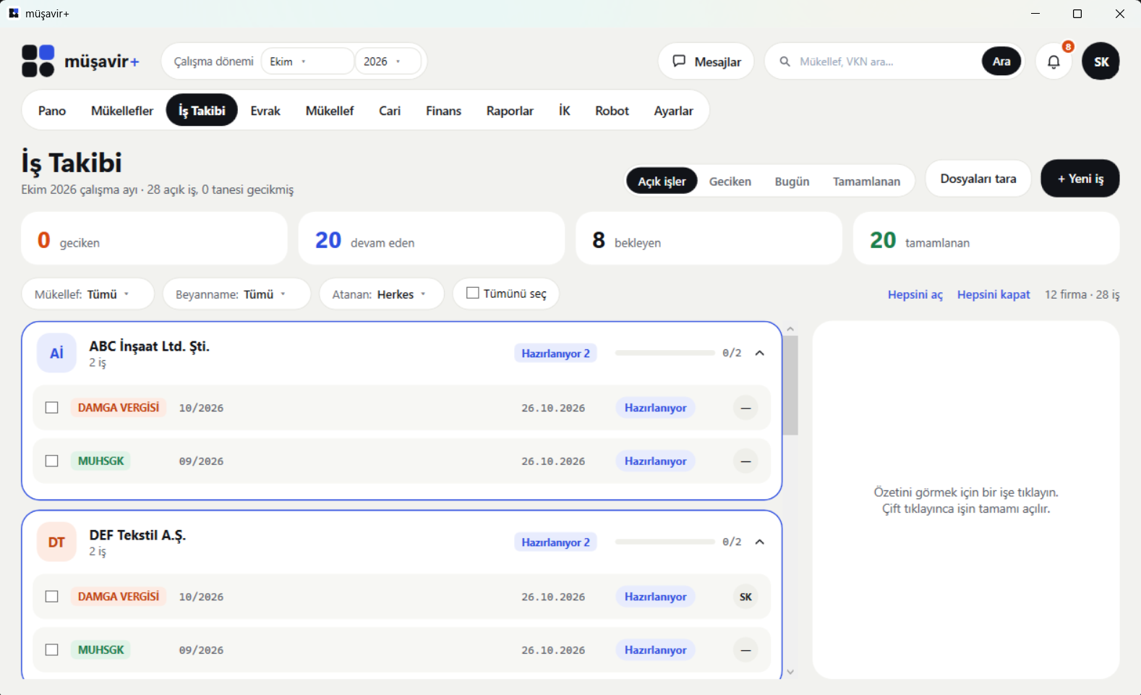
Task: Click the Dosyaları tara button
Action: (978, 179)
